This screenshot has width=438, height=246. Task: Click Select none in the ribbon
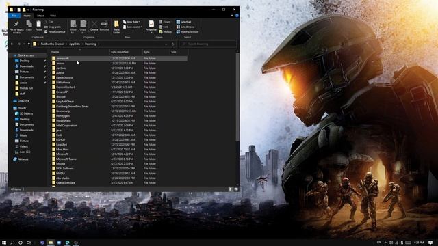click(x=185, y=27)
